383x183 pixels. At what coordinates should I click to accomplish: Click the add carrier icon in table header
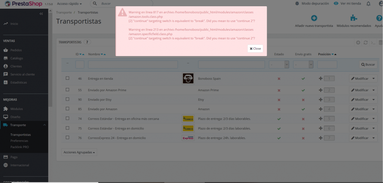[358, 42]
